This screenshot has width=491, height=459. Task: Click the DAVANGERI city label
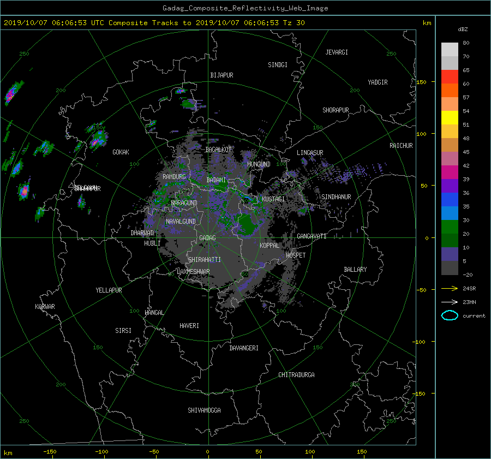pyautogui.click(x=244, y=348)
